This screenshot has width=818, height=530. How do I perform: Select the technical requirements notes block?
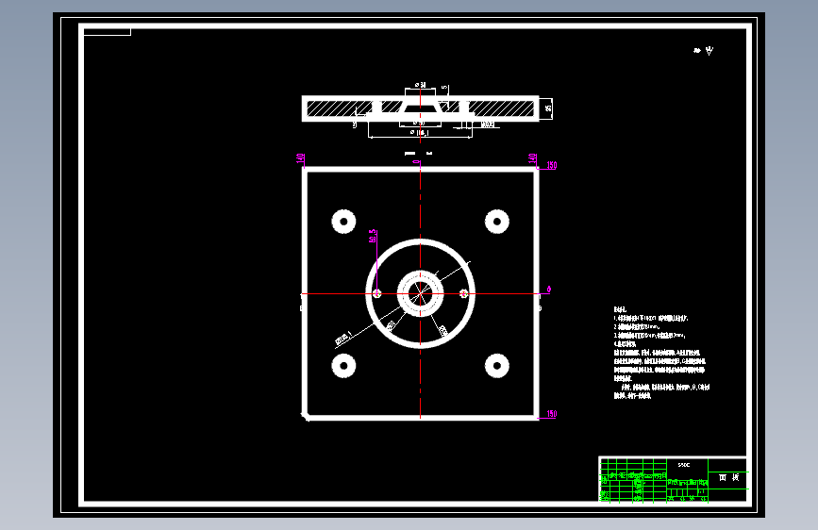[661, 353]
